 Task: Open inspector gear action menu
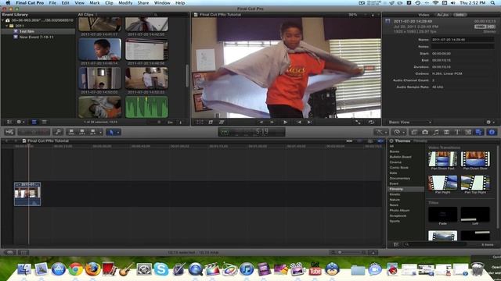pyautogui.click(x=490, y=122)
